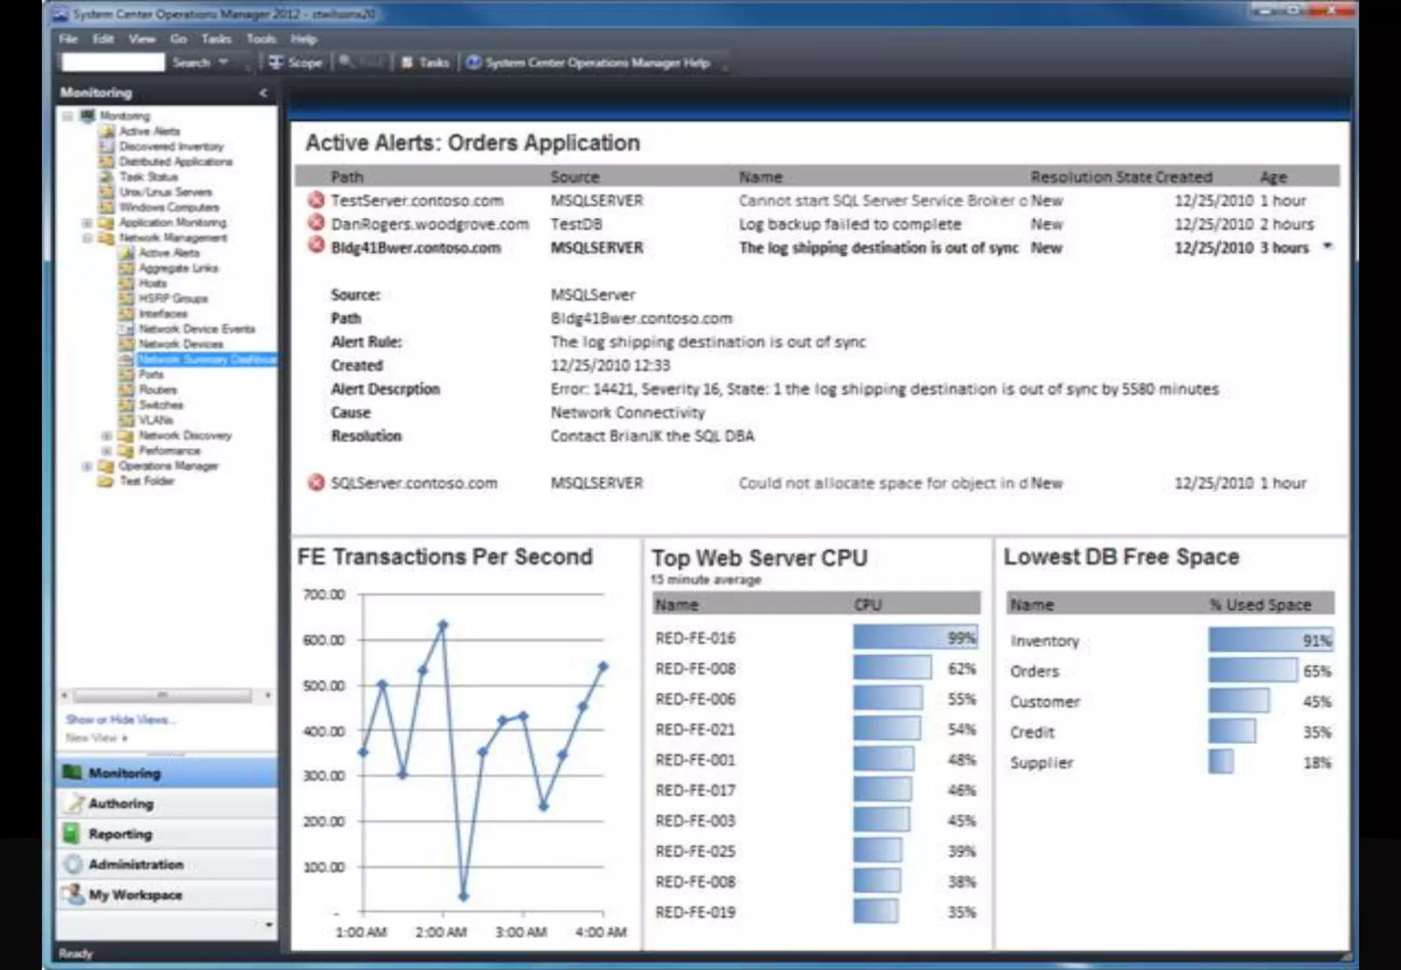Open the View menu
Screen dimensions: 1401x970
[x=142, y=39]
